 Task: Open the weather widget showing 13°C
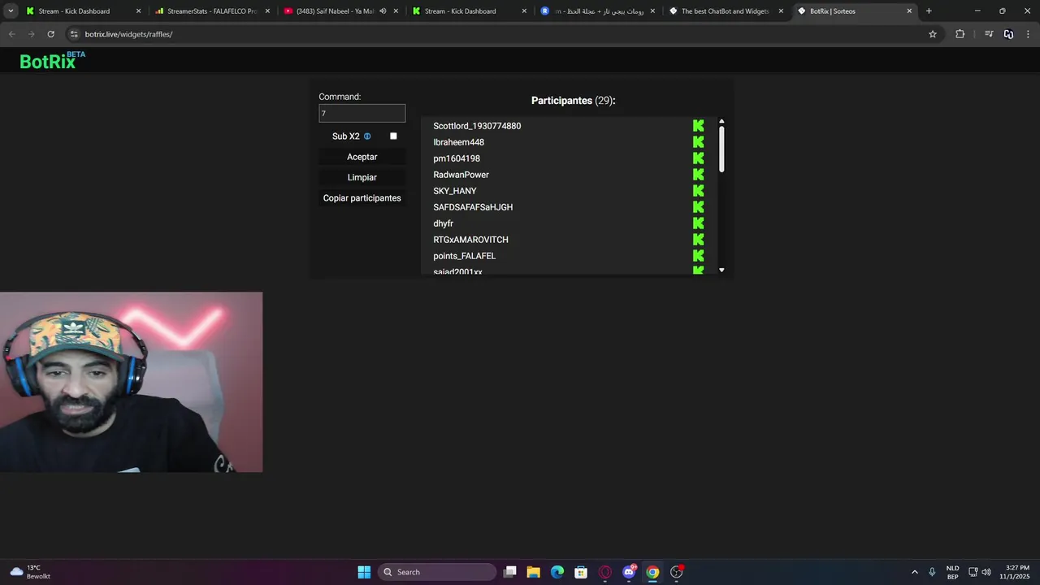pyautogui.click(x=31, y=572)
